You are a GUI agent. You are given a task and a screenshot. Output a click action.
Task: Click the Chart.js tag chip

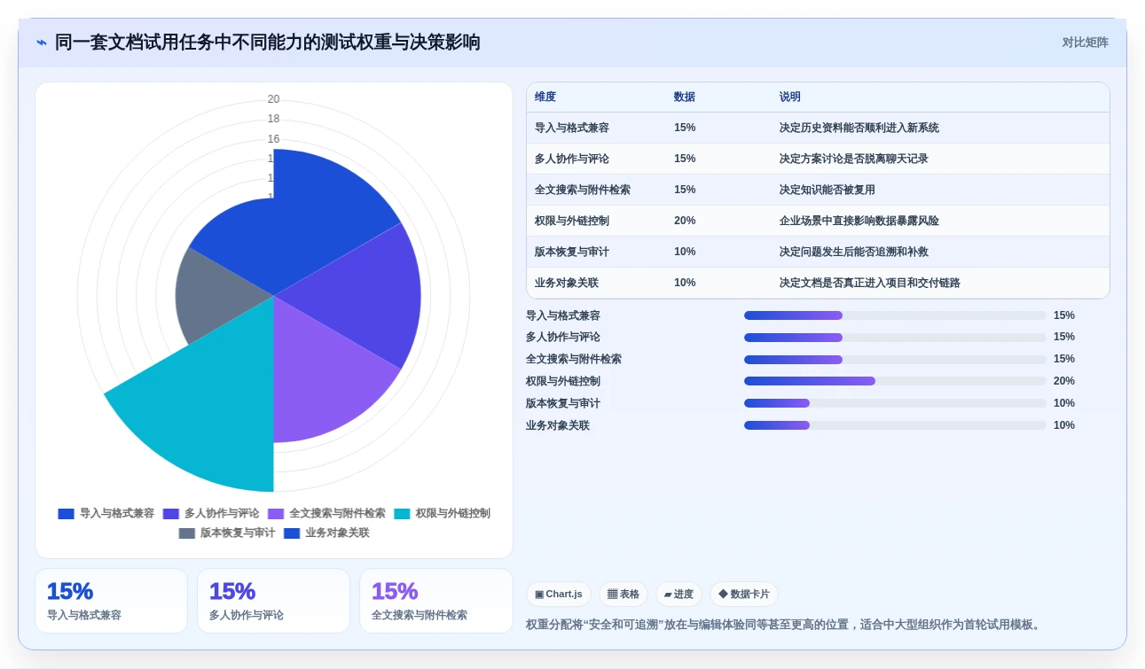point(559,594)
